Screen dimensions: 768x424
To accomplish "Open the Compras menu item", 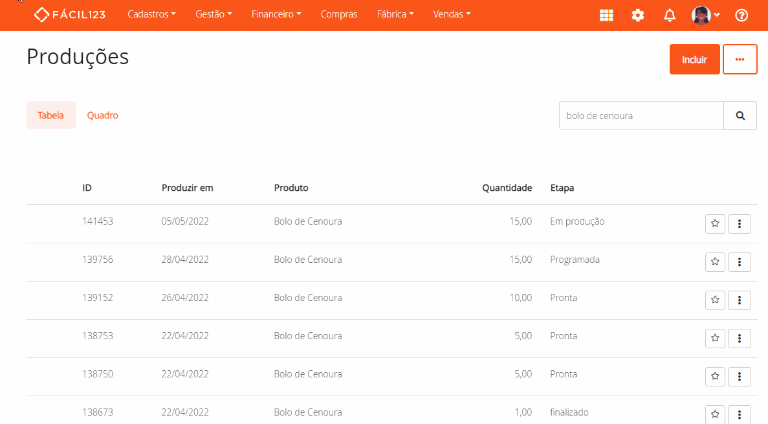I will coord(339,14).
